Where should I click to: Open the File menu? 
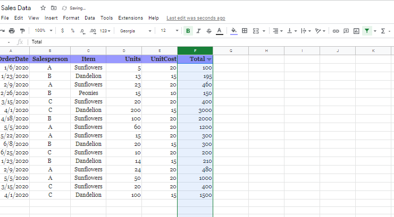point(5,18)
